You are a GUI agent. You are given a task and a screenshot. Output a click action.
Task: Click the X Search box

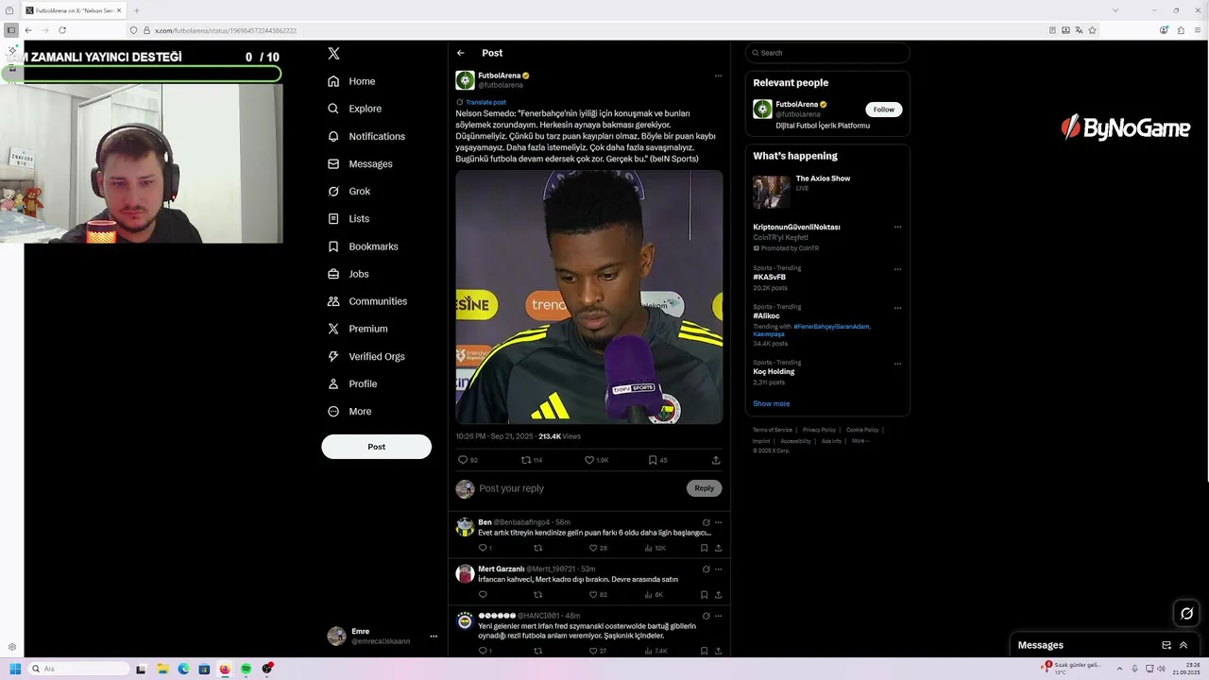pos(827,53)
